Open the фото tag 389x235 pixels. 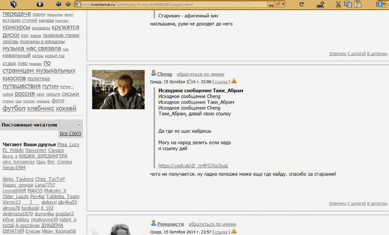[x=58, y=101]
